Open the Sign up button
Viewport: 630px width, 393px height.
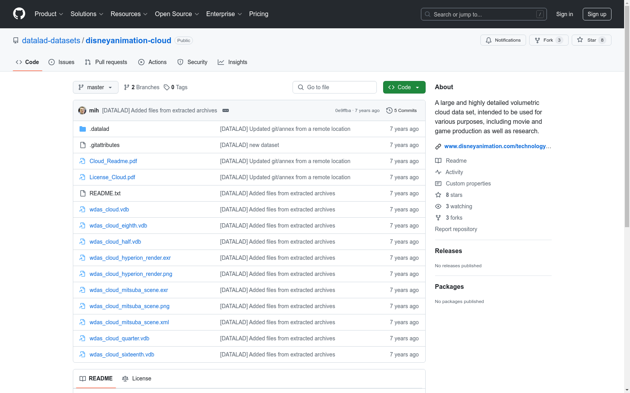597,14
